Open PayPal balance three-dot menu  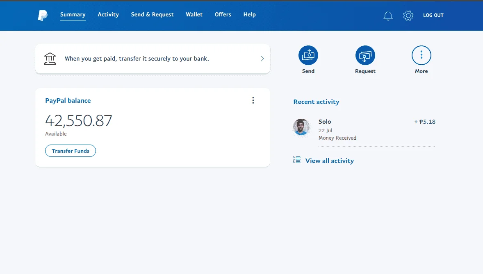(253, 100)
